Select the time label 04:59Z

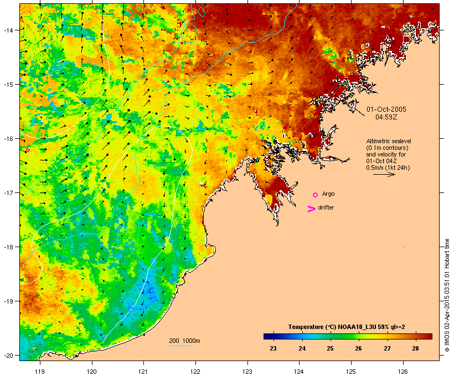pos(386,117)
